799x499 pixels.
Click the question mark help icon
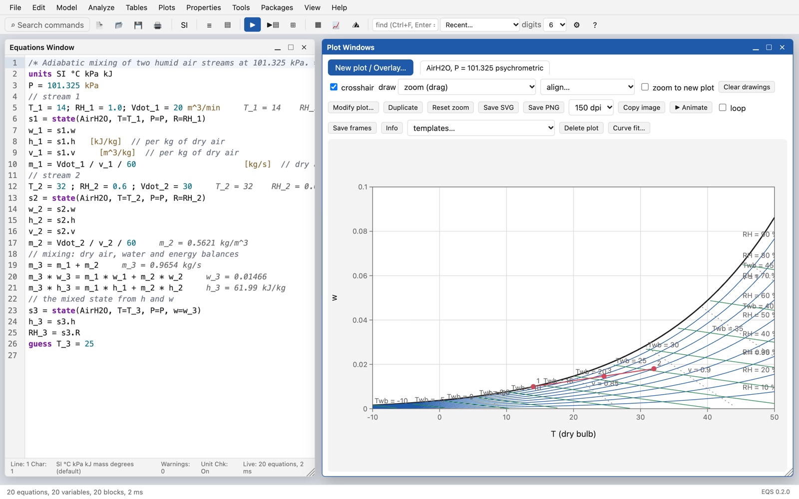595,25
